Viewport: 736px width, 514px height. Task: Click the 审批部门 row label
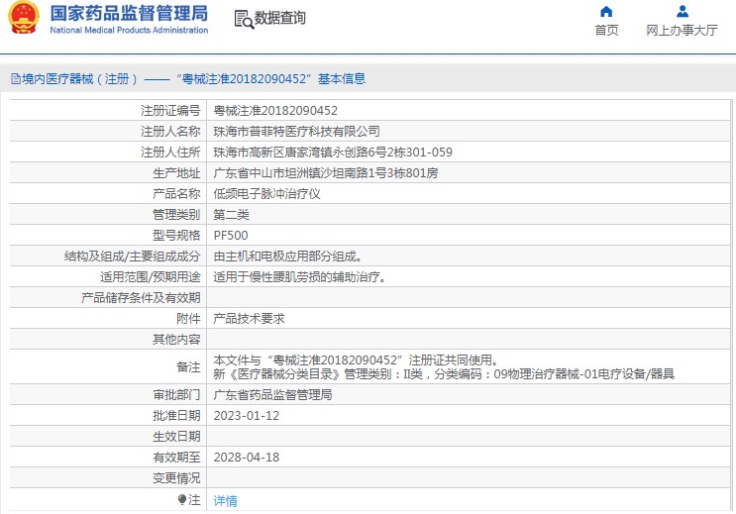click(x=176, y=395)
